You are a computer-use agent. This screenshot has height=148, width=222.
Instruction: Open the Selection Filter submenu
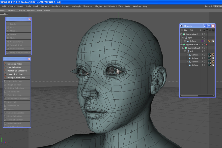[x=15, y=64]
